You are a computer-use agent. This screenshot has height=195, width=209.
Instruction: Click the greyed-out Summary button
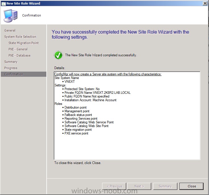[165, 186]
